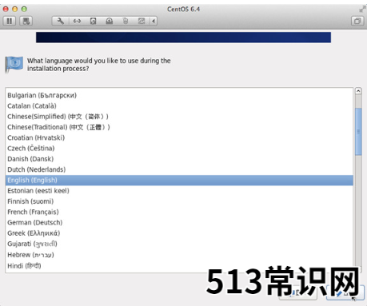Select Catalan (Català) in the list
Viewport: 367px width, 306px height.
(x=179, y=106)
